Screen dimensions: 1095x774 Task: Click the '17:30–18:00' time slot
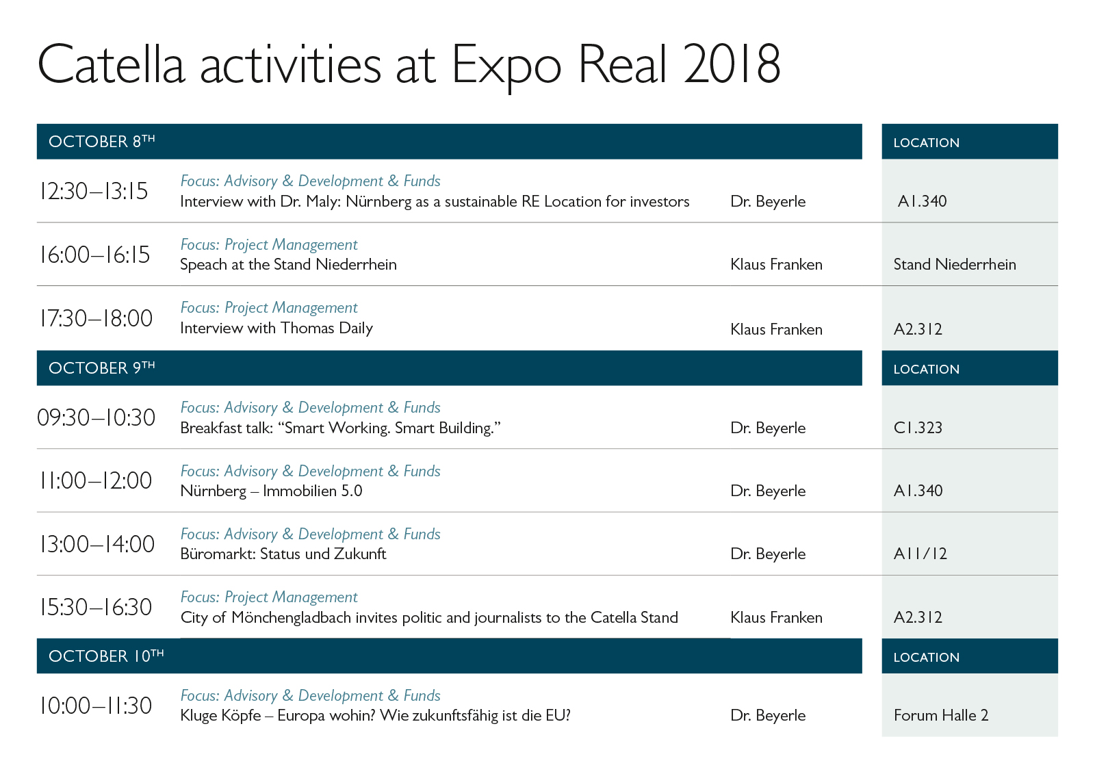pyautogui.click(x=96, y=319)
